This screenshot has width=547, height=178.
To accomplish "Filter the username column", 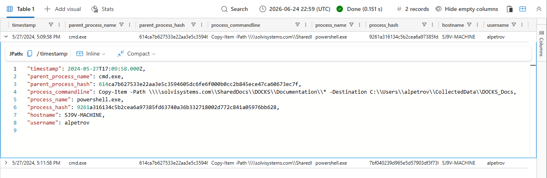I will tap(514, 25).
